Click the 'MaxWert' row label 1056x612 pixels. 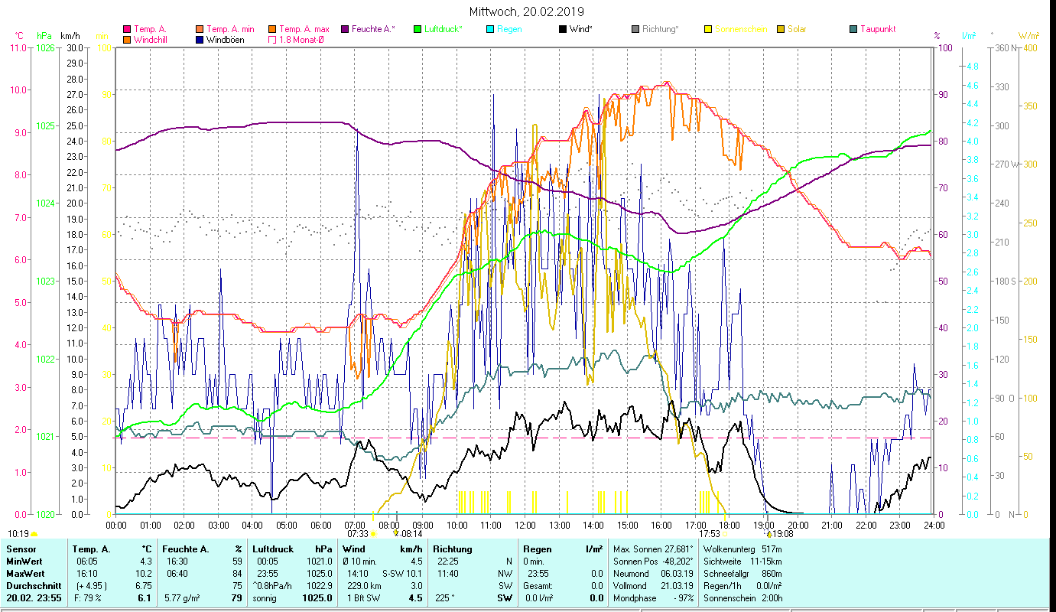click(24, 574)
